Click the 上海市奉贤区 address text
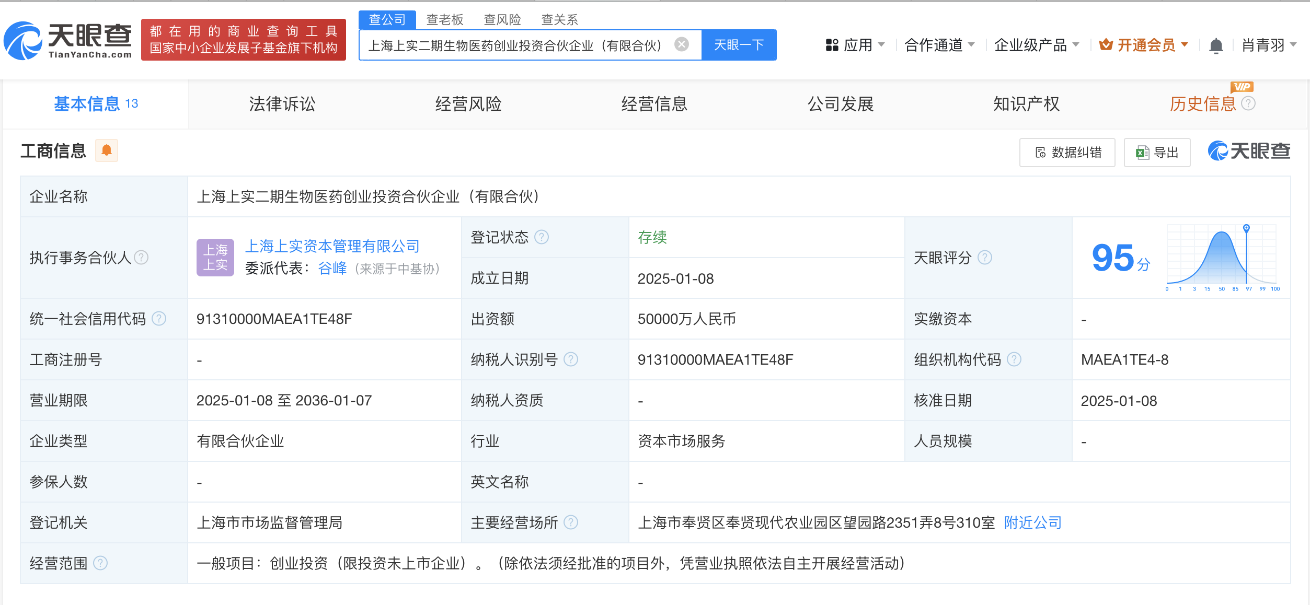 [817, 523]
